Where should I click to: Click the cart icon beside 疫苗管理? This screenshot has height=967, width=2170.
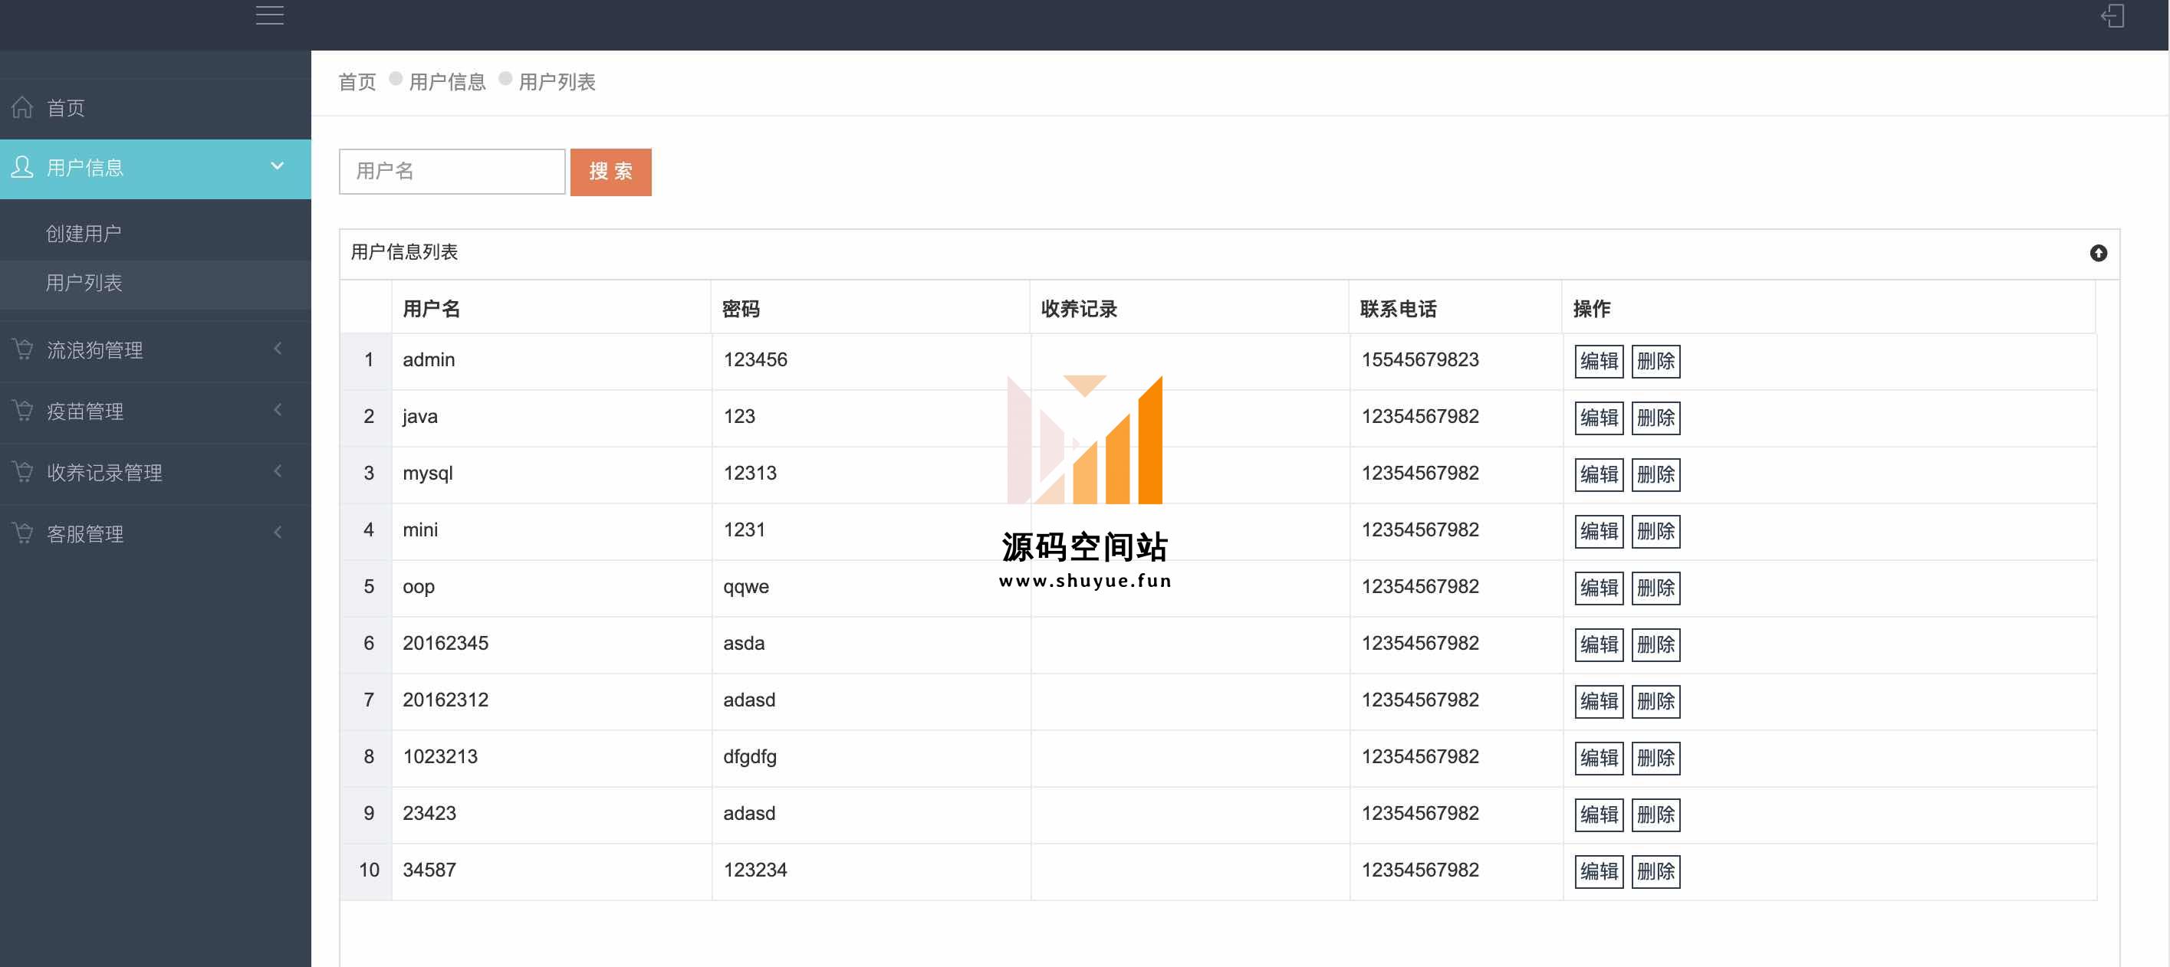[23, 411]
